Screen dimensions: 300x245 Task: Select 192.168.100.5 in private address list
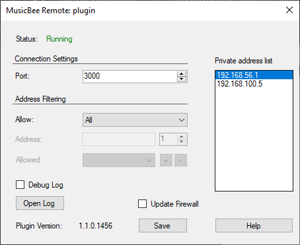click(x=254, y=84)
